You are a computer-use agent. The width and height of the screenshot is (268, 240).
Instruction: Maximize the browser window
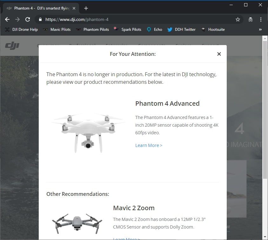pyautogui.click(x=245, y=5)
